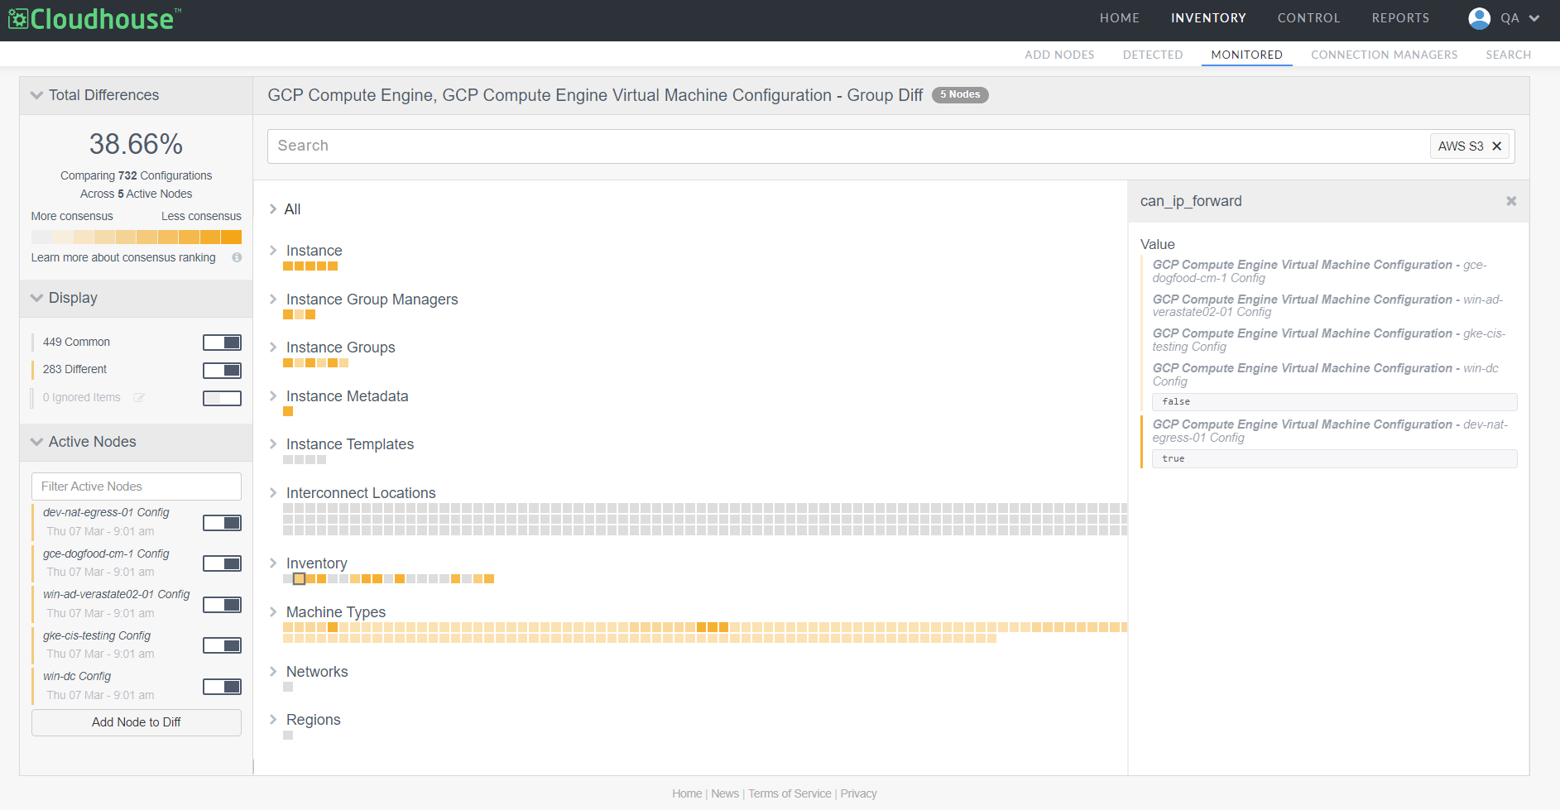Viewport: 1560px width, 810px height.
Task: Expand the Regions category
Action: click(273, 720)
